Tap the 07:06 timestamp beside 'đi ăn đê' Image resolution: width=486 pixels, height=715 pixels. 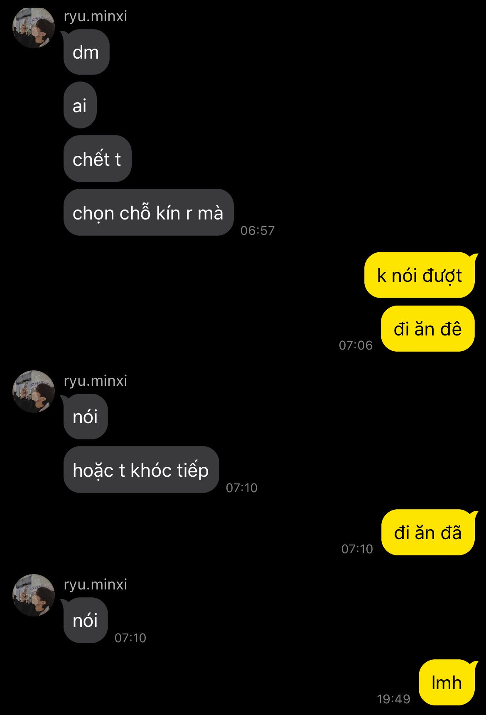[x=356, y=345]
